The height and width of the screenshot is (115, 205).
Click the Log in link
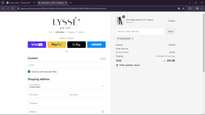pyautogui.click(x=103, y=58)
